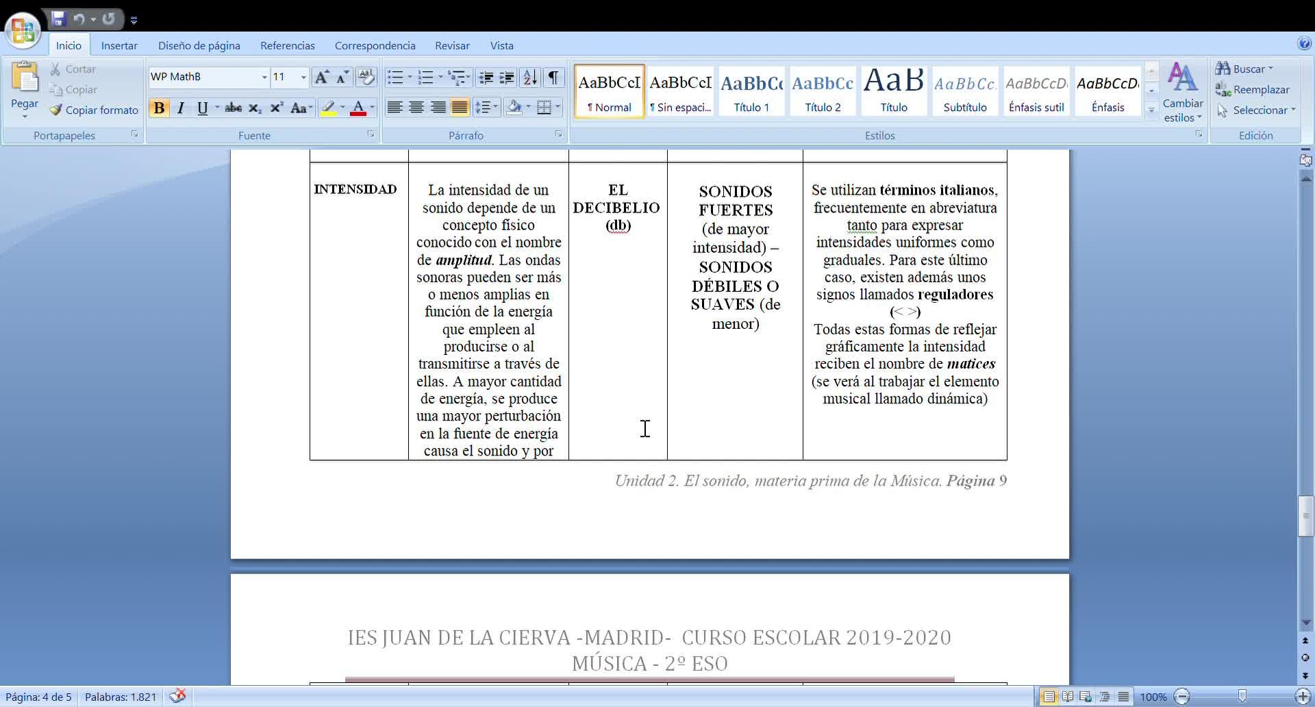Adjust the zoom slider handle
The height and width of the screenshot is (707, 1315).
point(1242,697)
